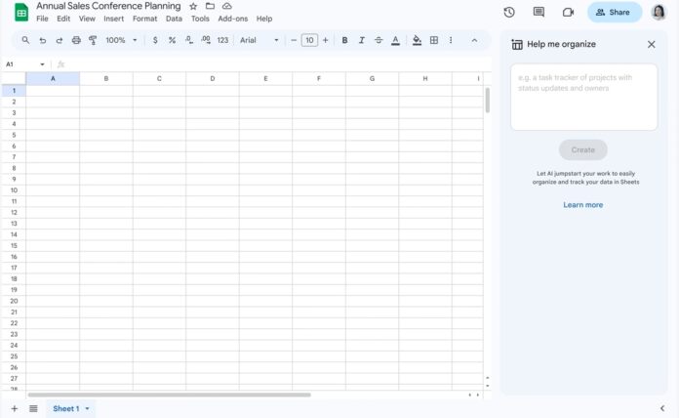This screenshot has width=679, height=418.
Task: Open the comments icon
Action: click(539, 12)
